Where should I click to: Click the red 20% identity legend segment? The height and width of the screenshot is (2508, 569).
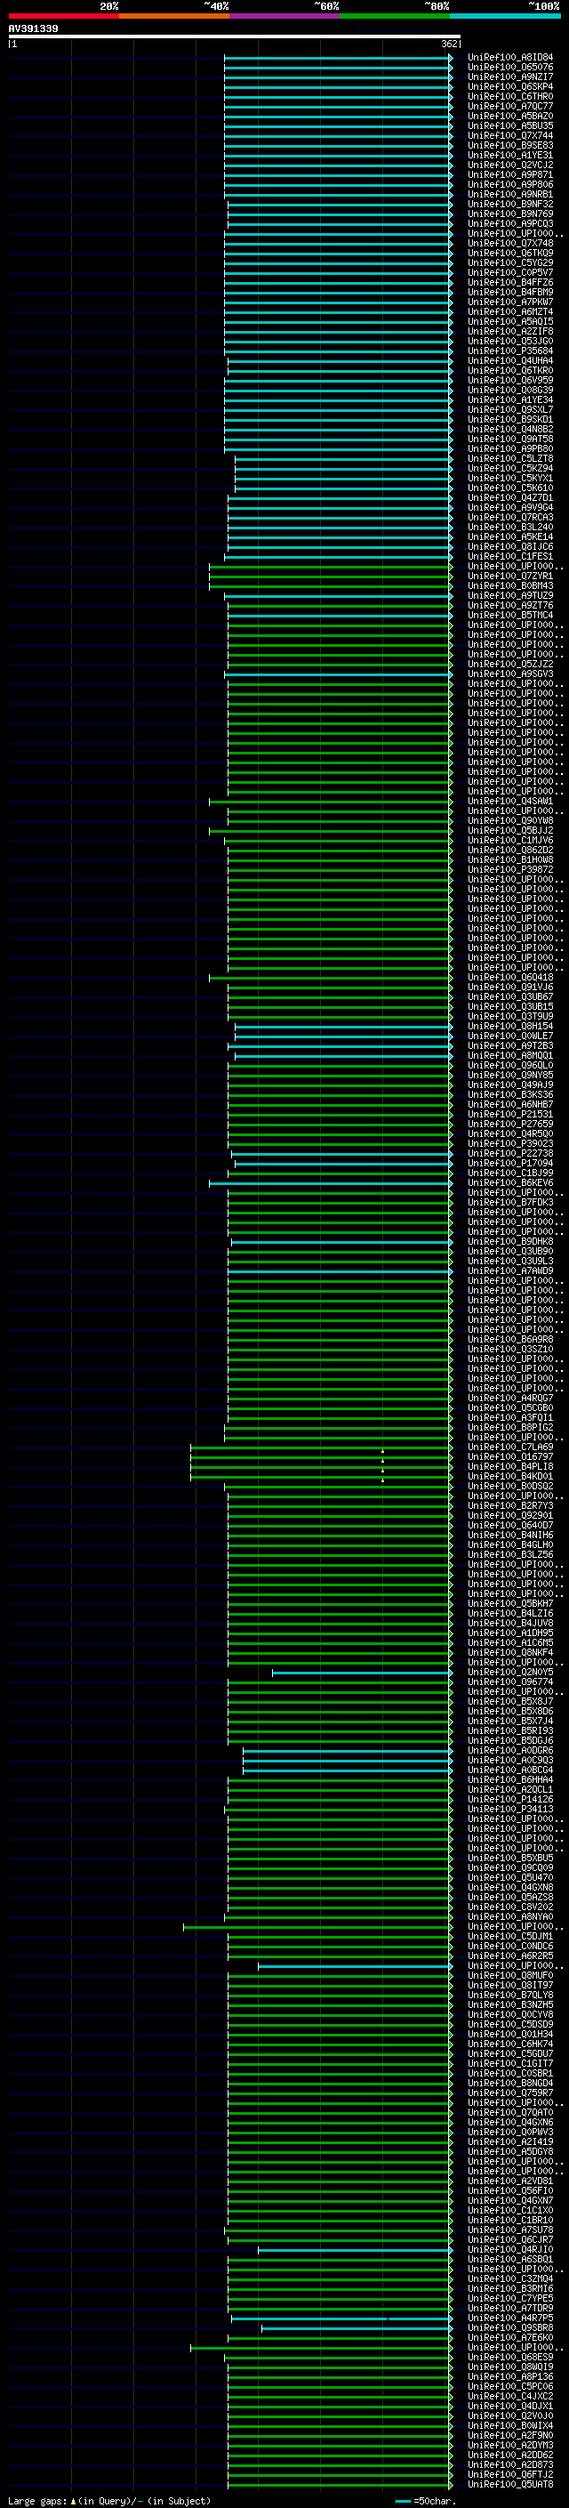tap(63, 16)
